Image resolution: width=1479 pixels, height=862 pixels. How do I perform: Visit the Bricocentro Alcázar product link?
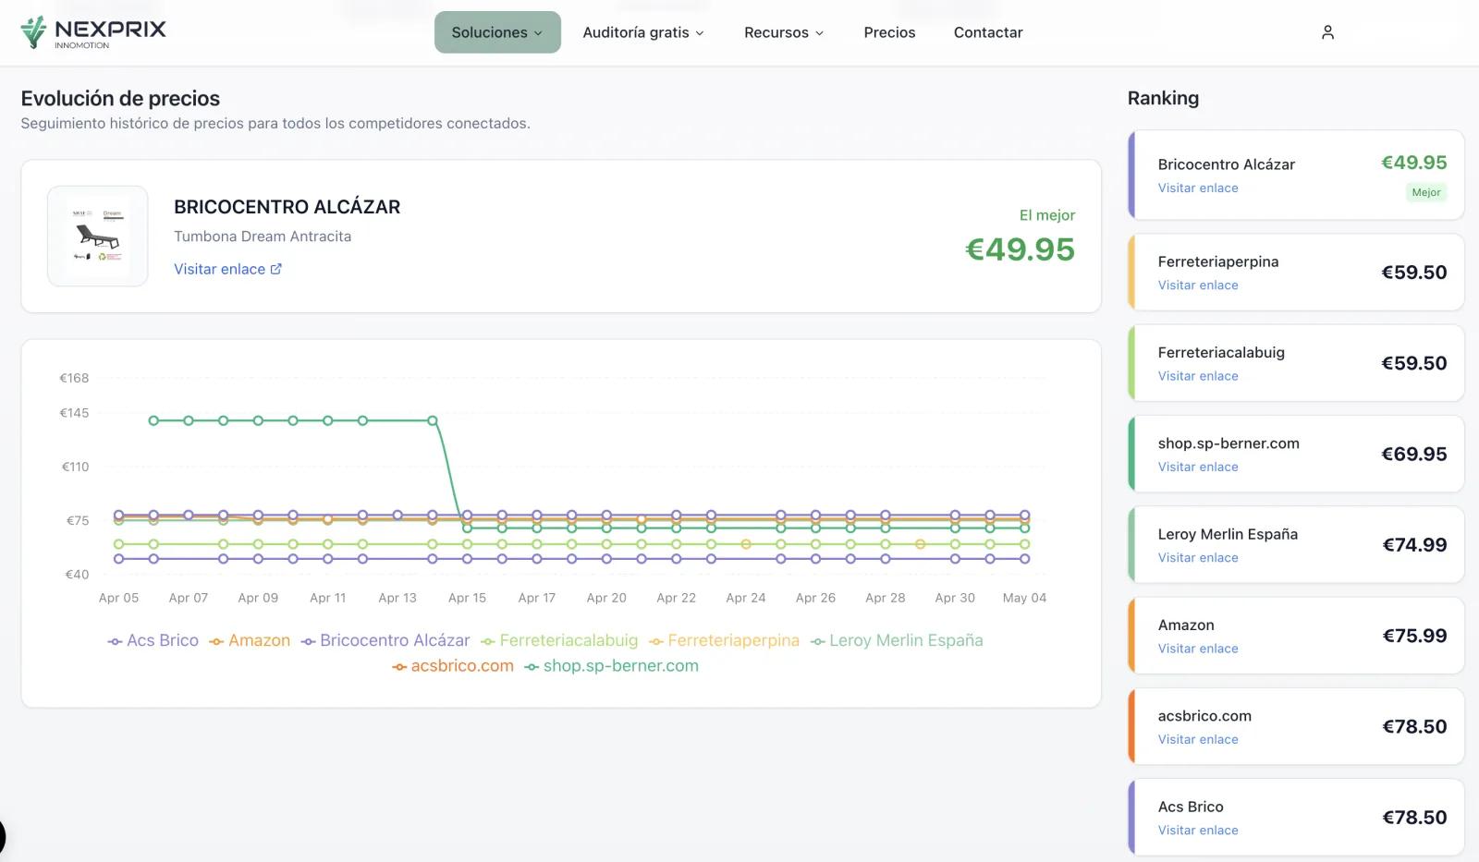[x=227, y=269]
